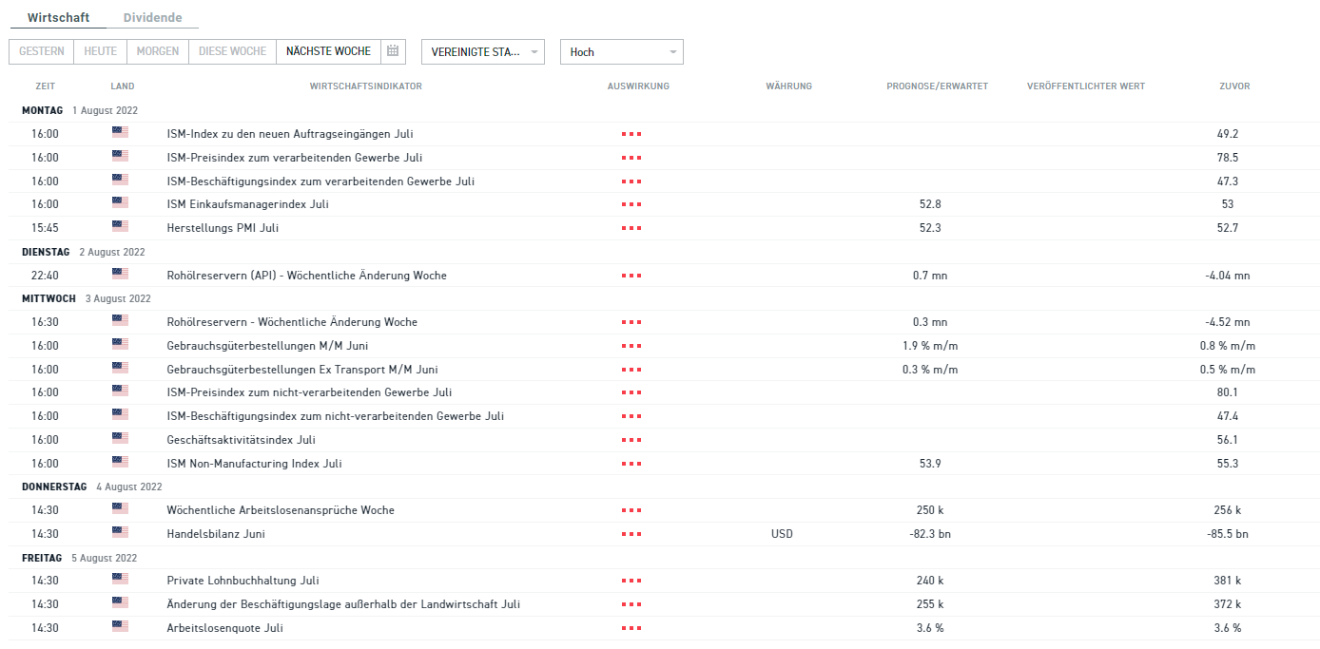1320x649 pixels.
Task: Click impact dots for Wöchentliche Arbeitslosenansprüche Woche
Action: (x=631, y=510)
